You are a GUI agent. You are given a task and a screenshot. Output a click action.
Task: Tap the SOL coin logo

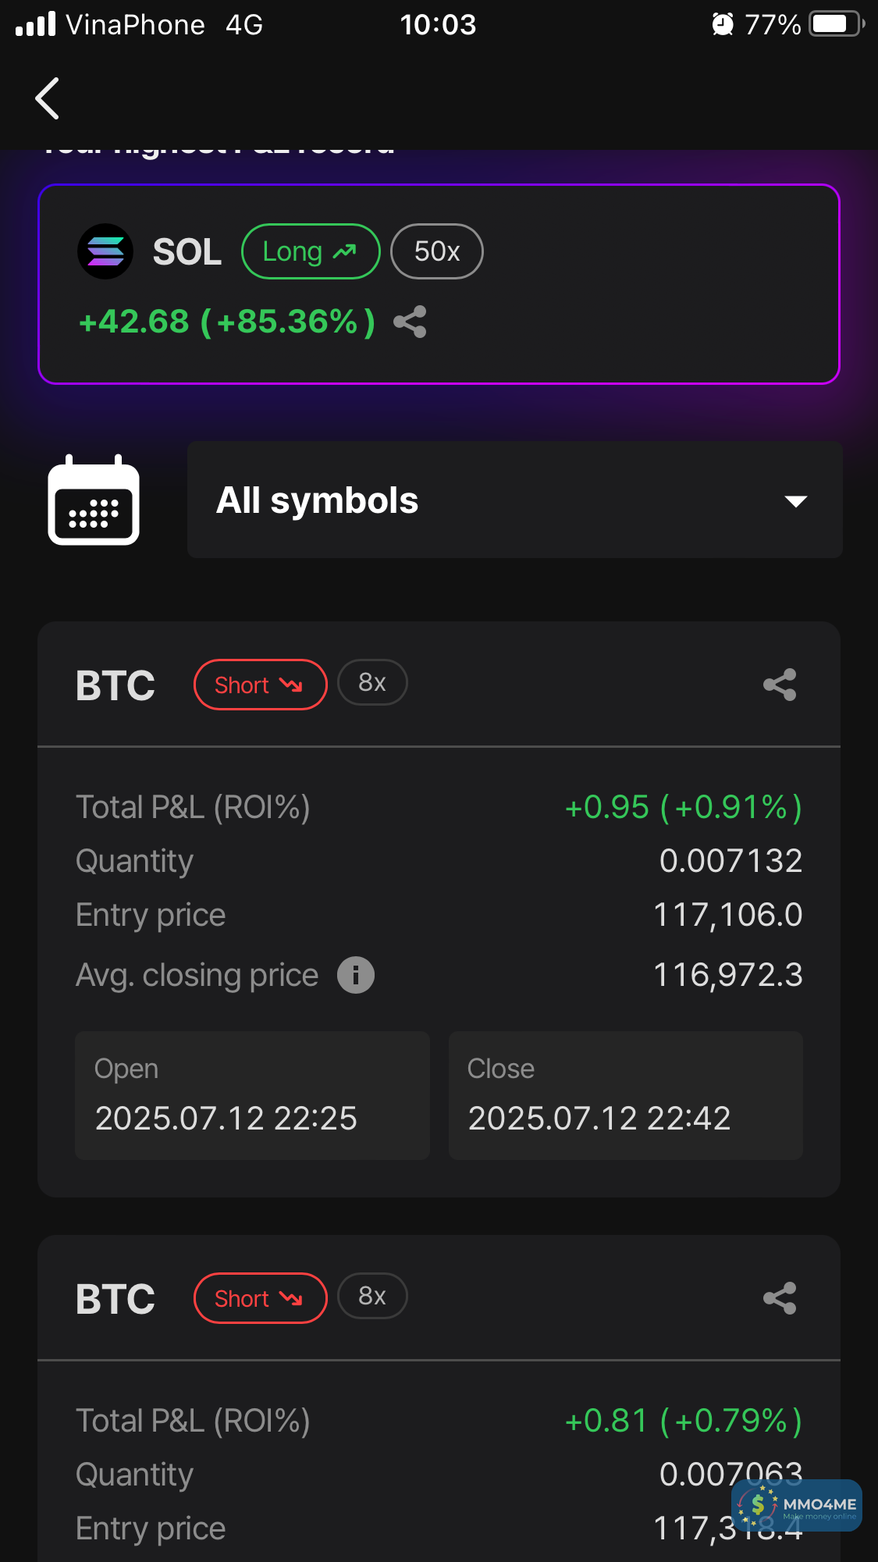[x=105, y=251]
